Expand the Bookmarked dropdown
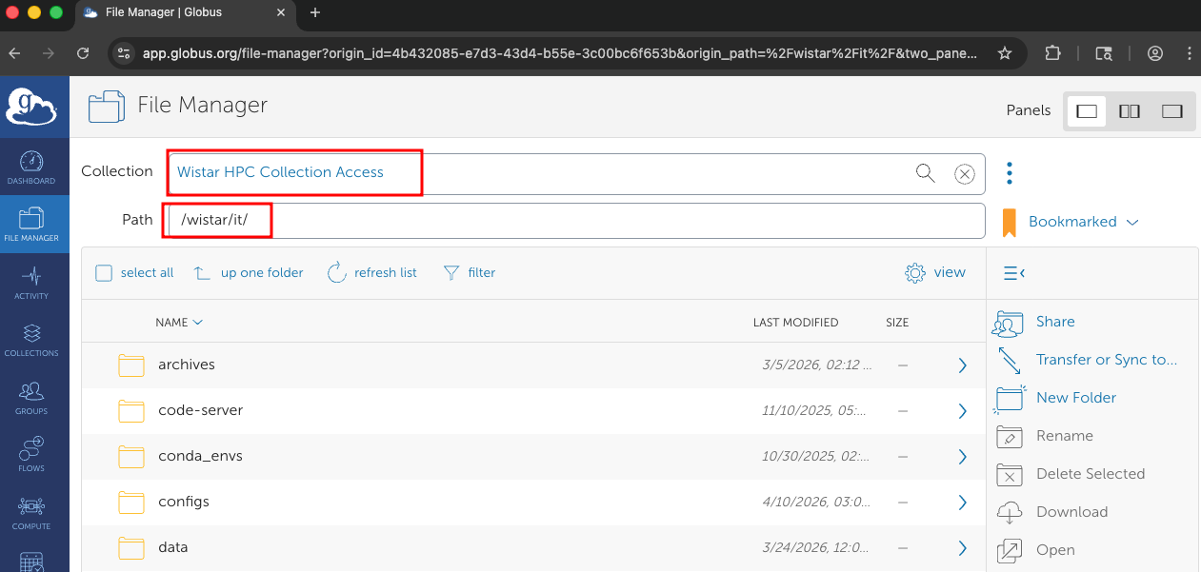This screenshot has height=572, width=1201. [x=1084, y=222]
